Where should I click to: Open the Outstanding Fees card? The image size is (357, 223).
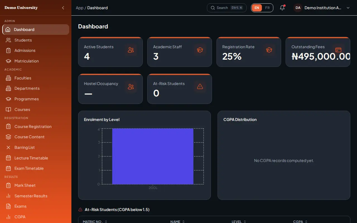tap(318, 52)
